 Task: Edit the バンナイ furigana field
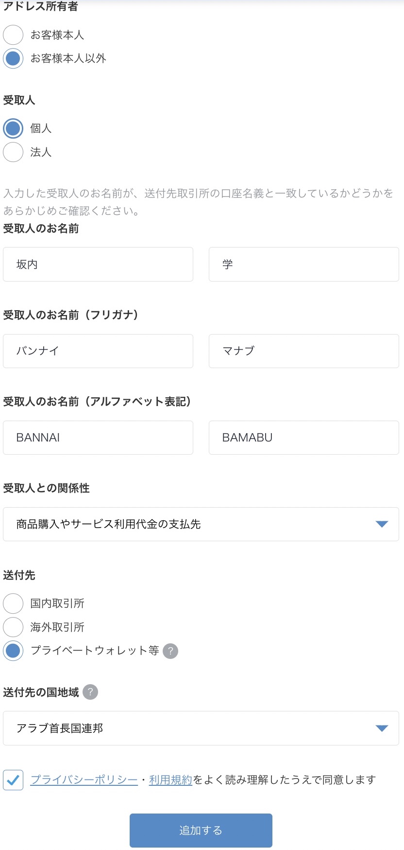tap(98, 351)
